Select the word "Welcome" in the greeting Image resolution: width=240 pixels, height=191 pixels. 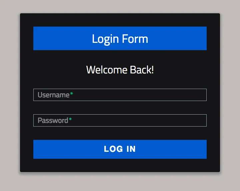pos(107,70)
